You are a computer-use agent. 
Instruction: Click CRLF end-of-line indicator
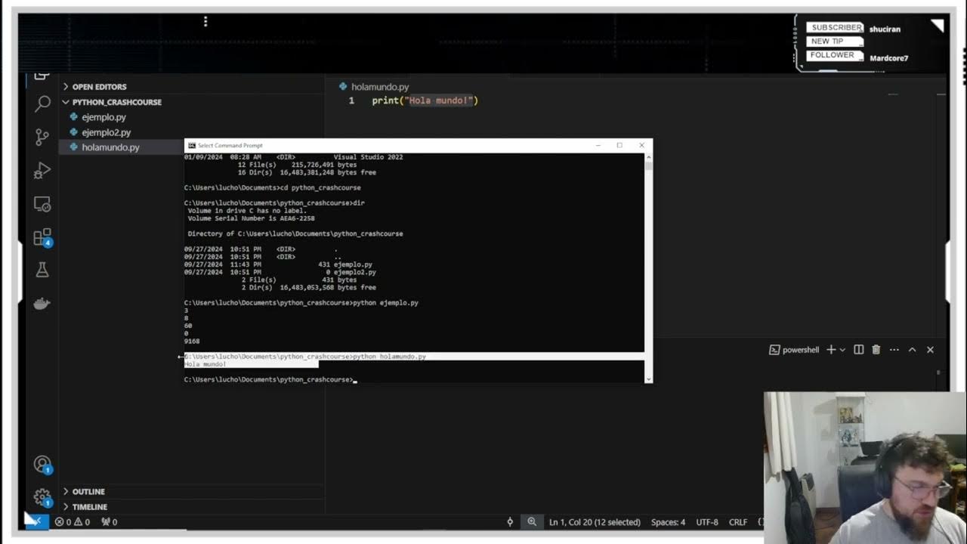click(738, 521)
